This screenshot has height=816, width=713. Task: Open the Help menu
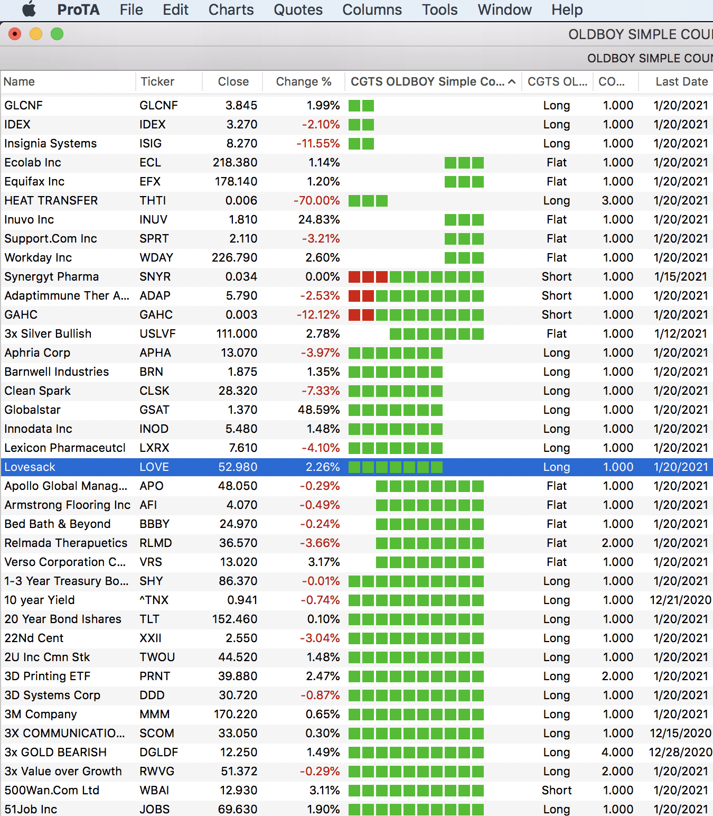(567, 10)
